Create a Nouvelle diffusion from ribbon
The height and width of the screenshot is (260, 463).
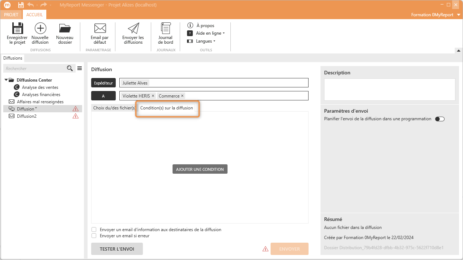[x=40, y=29]
